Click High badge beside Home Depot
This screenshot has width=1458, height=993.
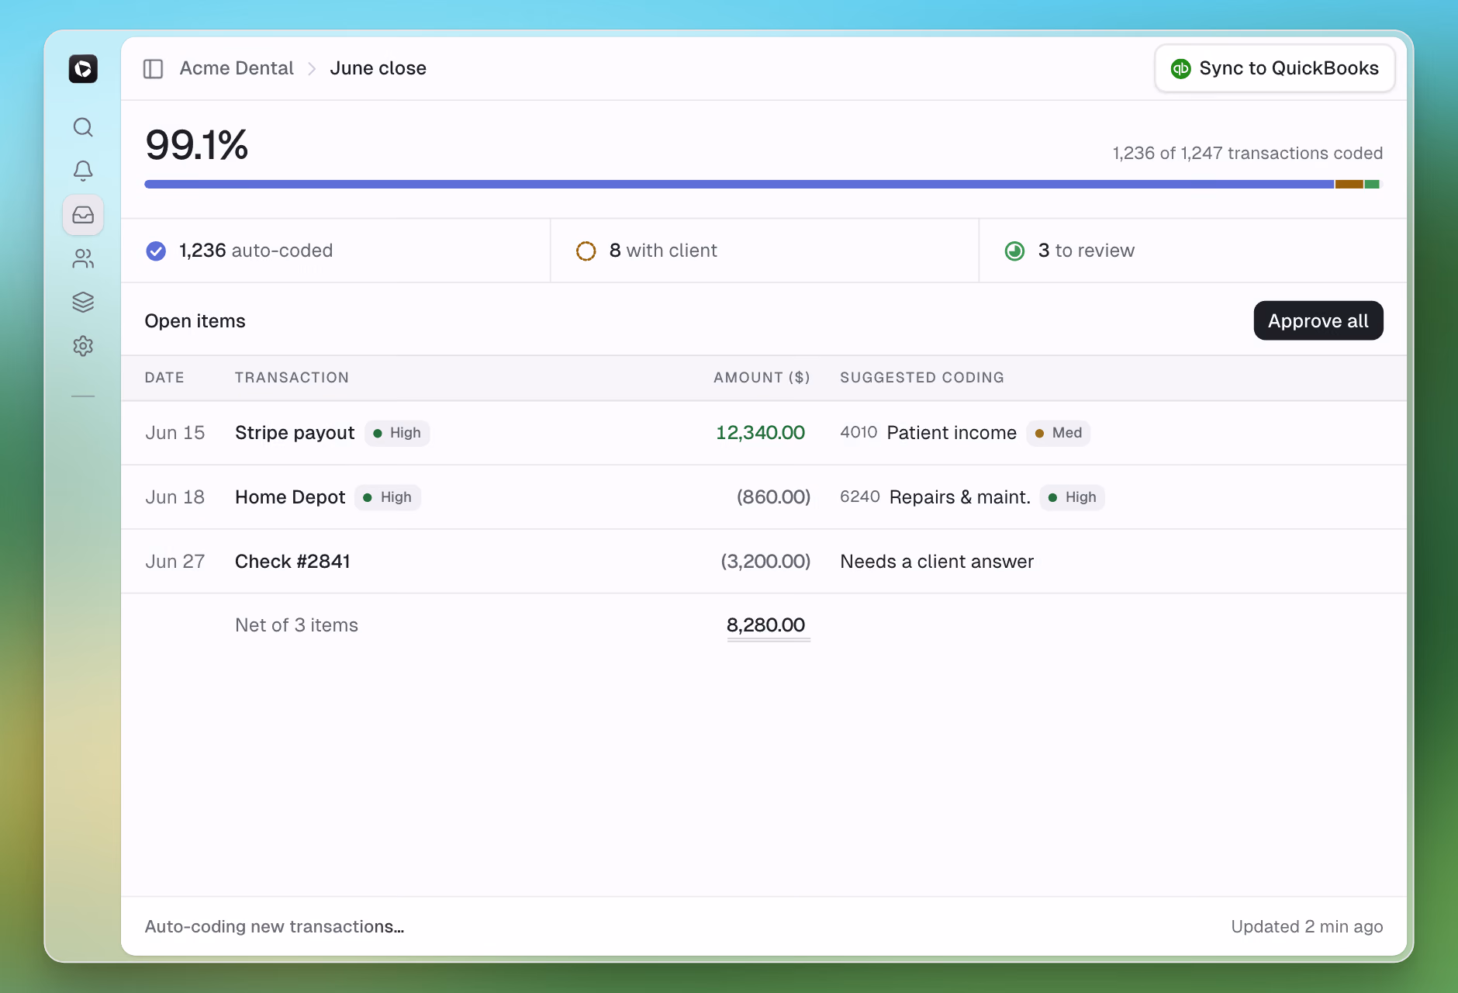388,497
